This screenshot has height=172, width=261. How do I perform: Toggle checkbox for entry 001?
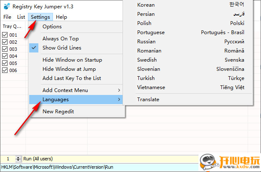tap(5, 35)
